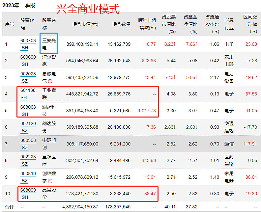Click the 2.83↓ stock ratio value
Screen dimensions: 261x212
coord(170,127)
